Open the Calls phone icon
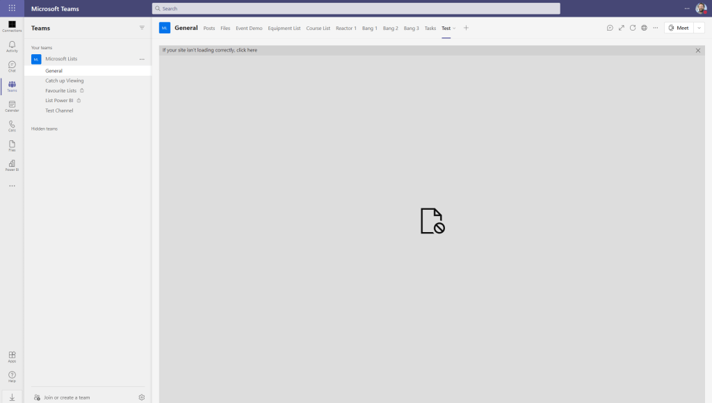The width and height of the screenshot is (712, 403). pyautogui.click(x=12, y=126)
